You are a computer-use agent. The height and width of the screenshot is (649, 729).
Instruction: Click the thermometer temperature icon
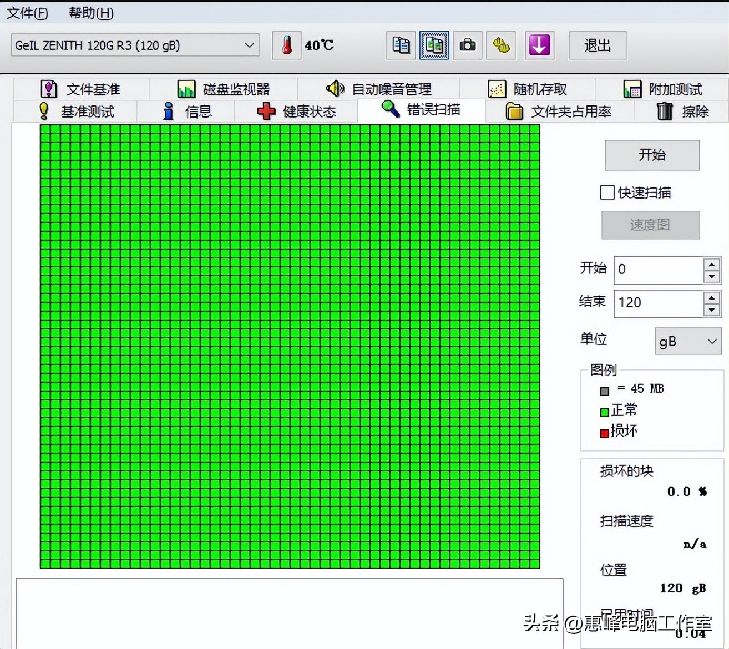point(286,45)
